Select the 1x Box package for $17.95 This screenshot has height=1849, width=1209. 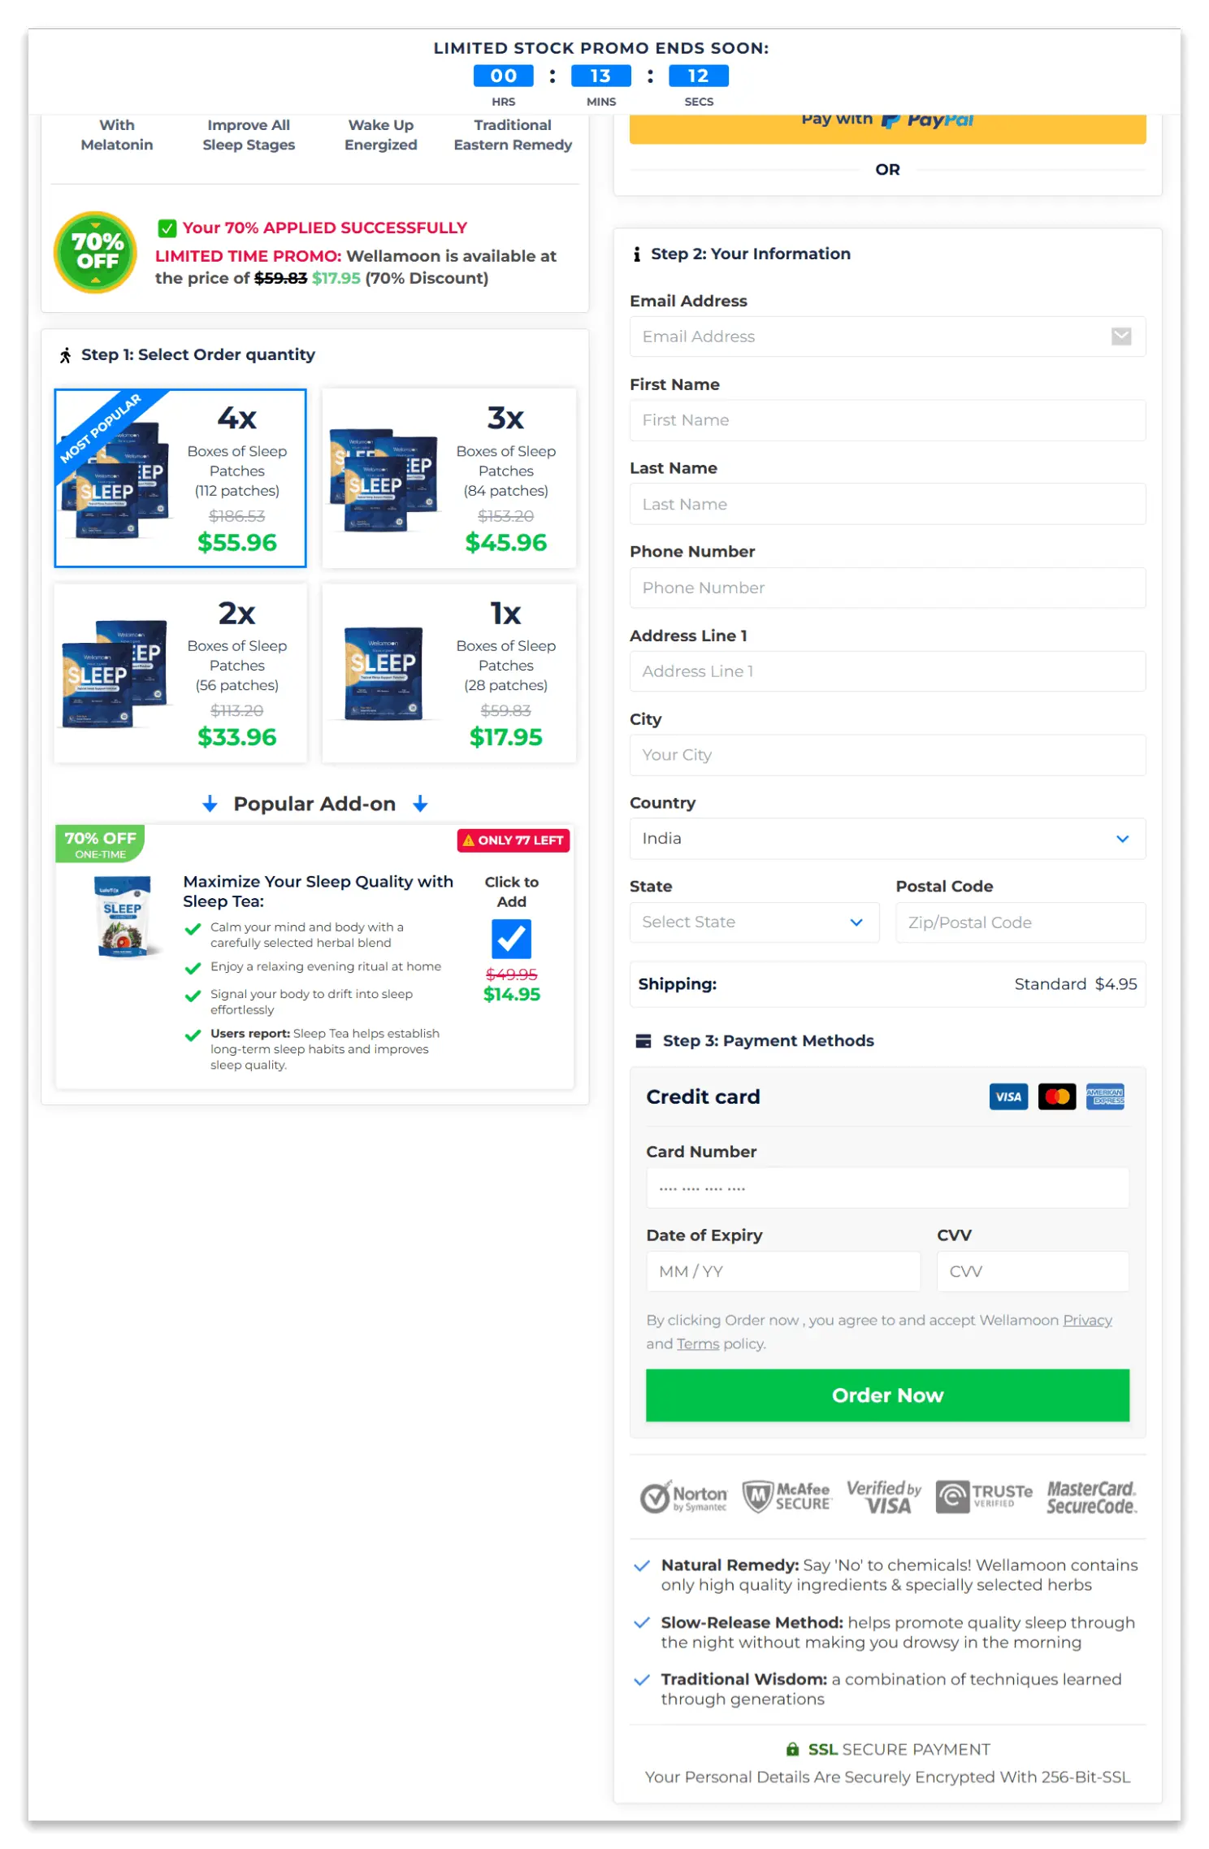tap(449, 673)
